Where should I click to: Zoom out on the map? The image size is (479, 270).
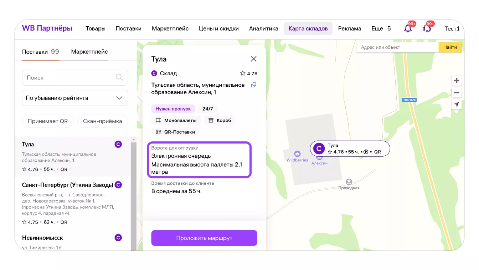coord(456,93)
